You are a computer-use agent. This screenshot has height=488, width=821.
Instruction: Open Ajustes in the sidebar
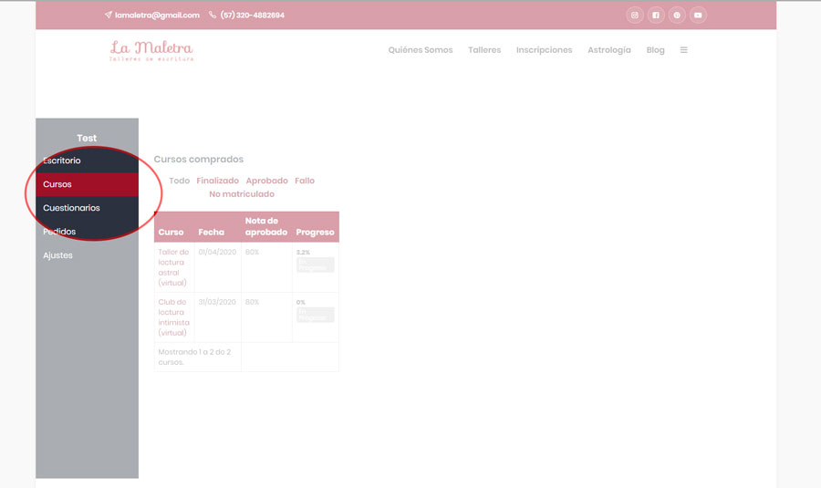click(87, 255)
